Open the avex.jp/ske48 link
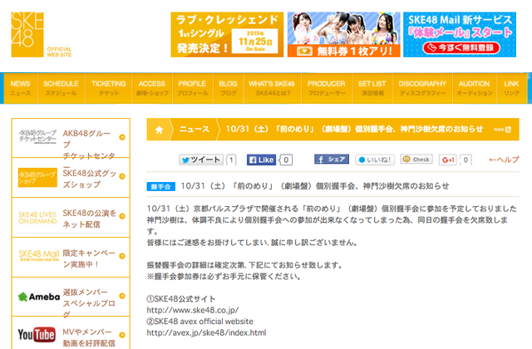This screenshot has height=349, width=532. 206,332
